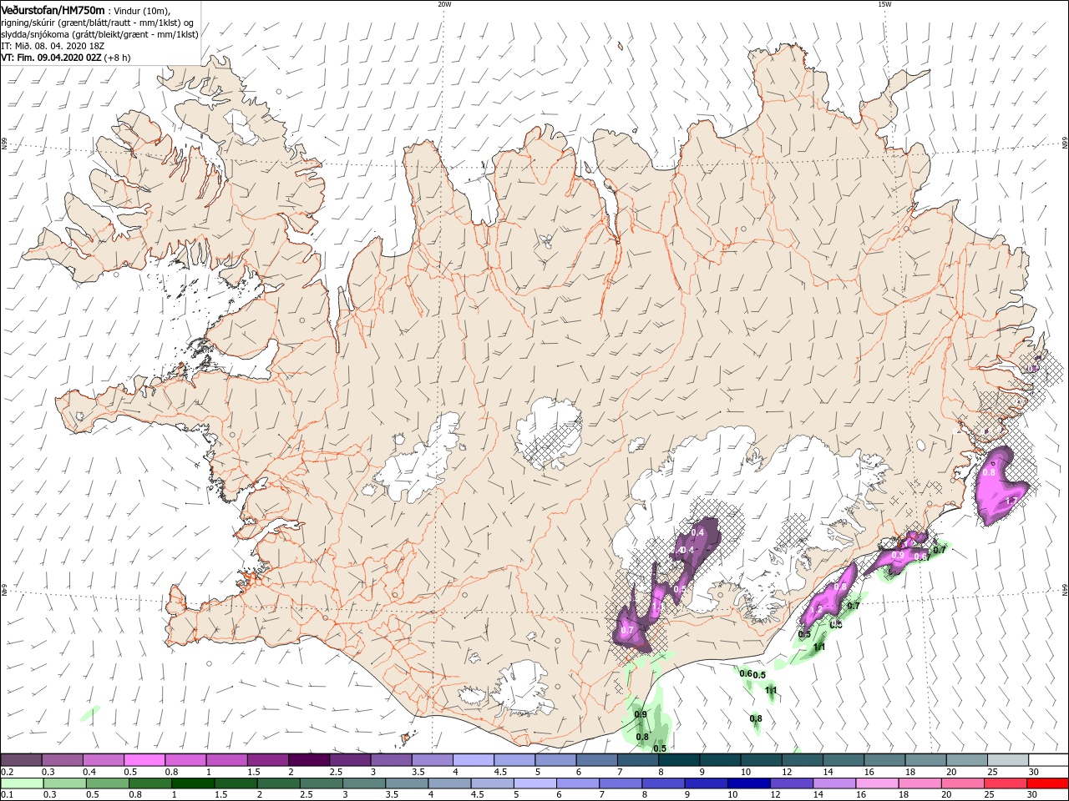Click the valid time line 'VT: Fim. 09.04.2020 02Z'
This screenshot has height=801, width=1069.
point(51,58)
